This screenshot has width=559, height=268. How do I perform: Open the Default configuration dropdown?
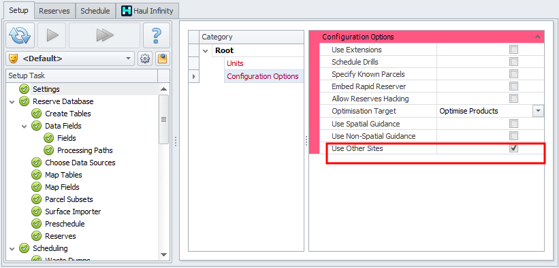[x=128, y=58]
